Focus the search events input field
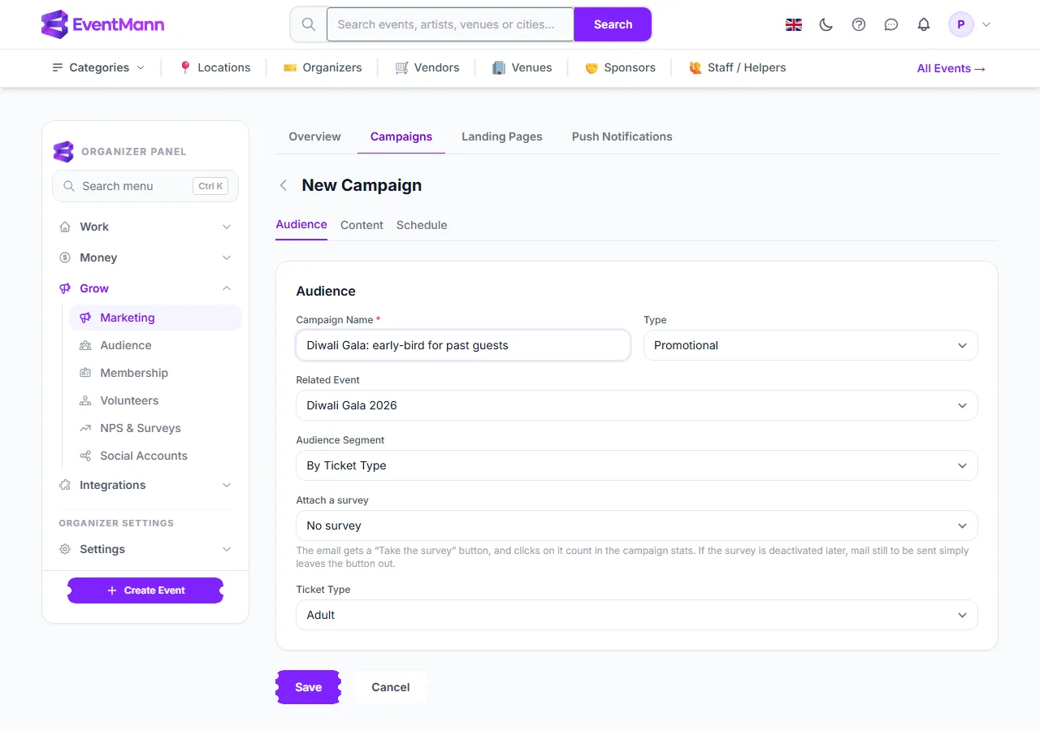 450,24
